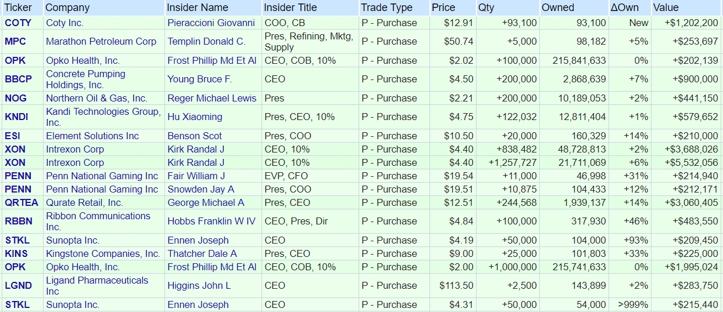Select insider Reger Michael Lewis link

click(212, 98)
